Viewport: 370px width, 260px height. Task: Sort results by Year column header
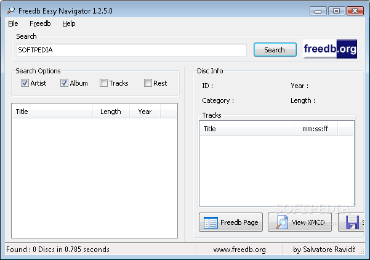click(145, 112)
